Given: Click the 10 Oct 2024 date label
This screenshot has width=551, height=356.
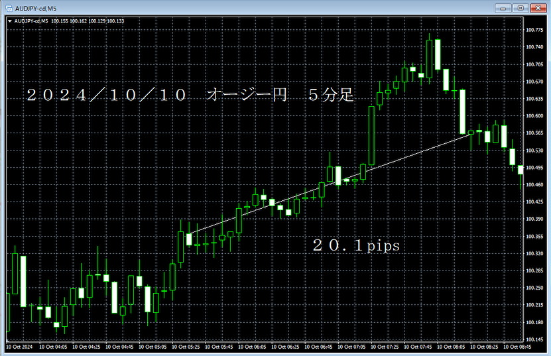Looking at the screenshot, I should click(x=19, y=347).
